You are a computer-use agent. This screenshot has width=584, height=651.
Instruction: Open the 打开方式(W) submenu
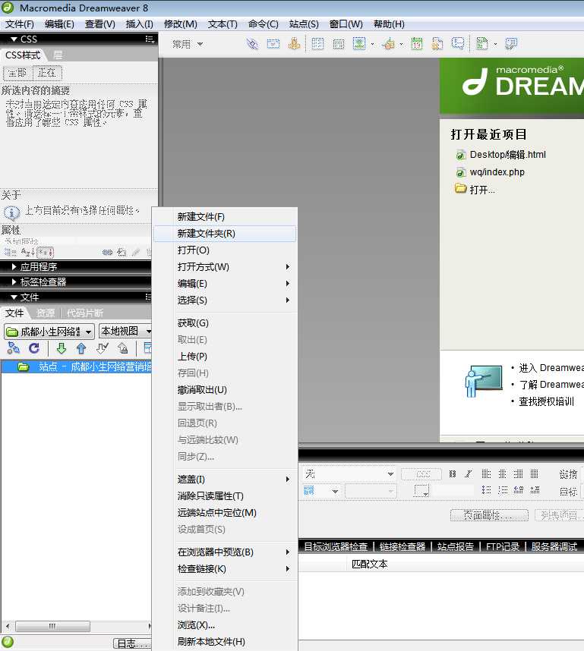click(225, 267)
